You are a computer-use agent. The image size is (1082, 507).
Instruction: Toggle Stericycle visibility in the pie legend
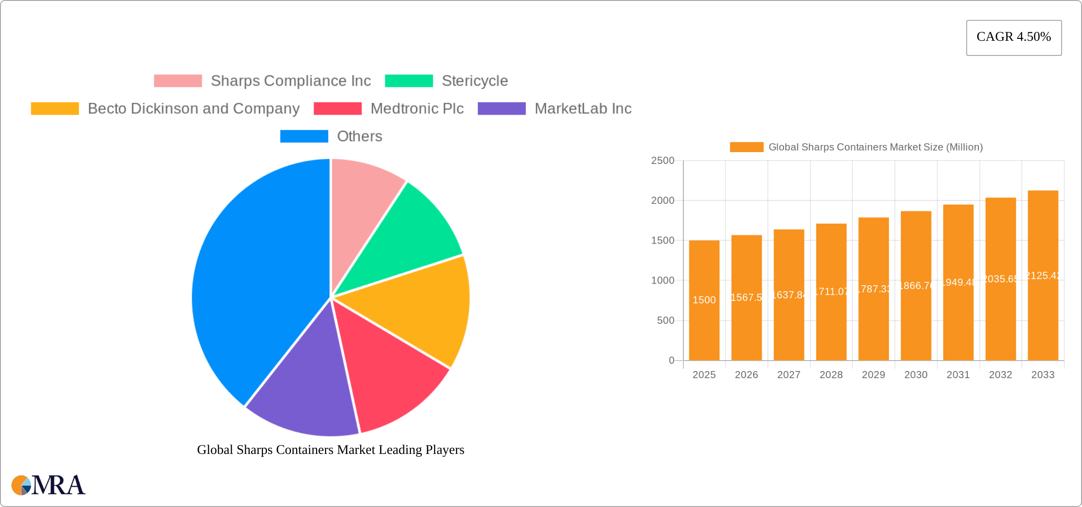pos(474,81)
